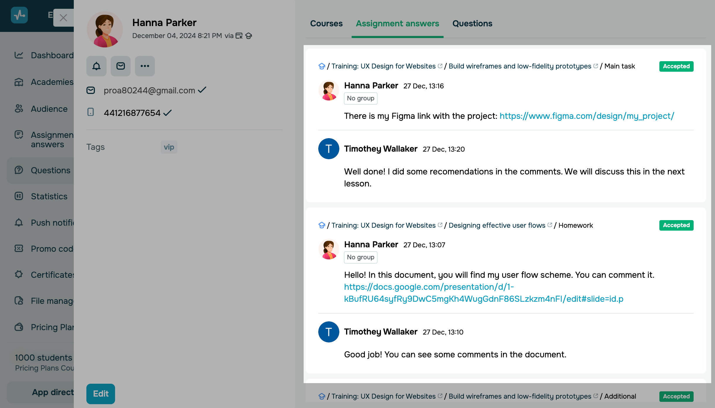Click Timothey Wallaker's avatar on first reply
The width and height of the screenshot is (715, 408).
[329, 149]
